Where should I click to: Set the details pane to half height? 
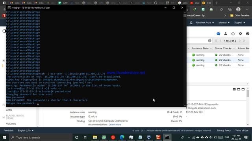[x=239, y=89]
